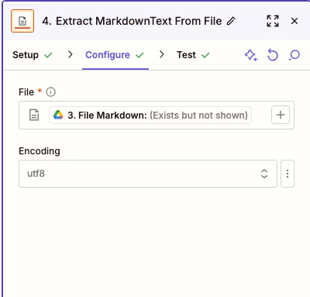Click the AI sparkle icon
The height and width of the screenshot is (297, 310).
[251, 55]
